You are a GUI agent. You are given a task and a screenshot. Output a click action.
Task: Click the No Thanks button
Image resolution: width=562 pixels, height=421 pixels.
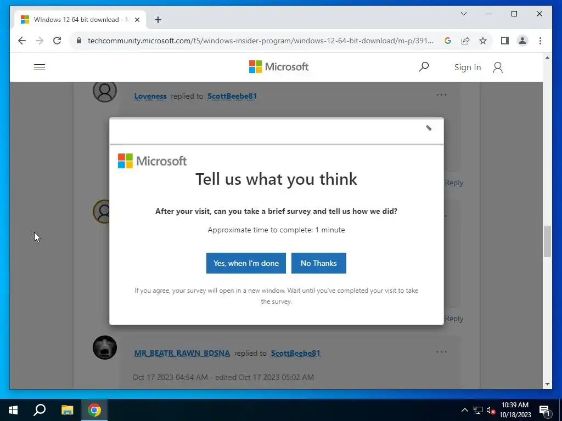tap(319, 263)
